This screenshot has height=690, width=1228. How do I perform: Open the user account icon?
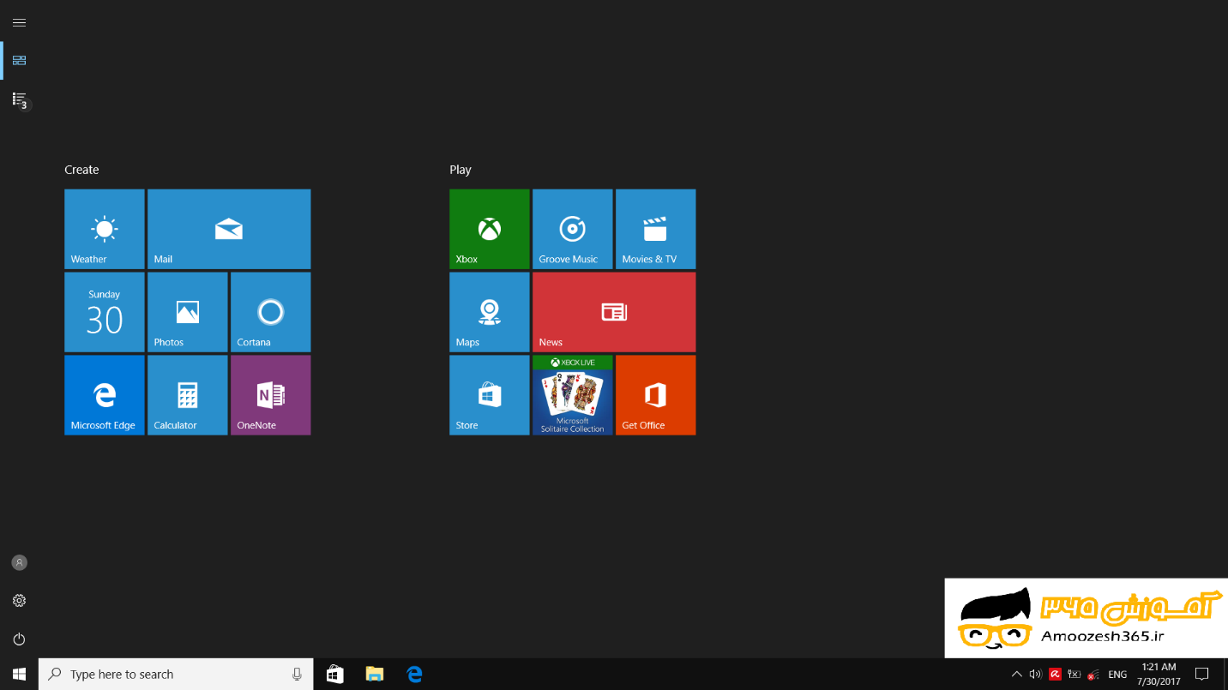coord(19,562)
